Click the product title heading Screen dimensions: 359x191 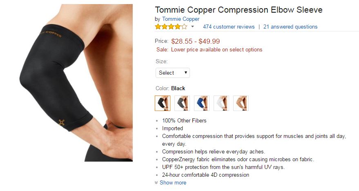239,10
